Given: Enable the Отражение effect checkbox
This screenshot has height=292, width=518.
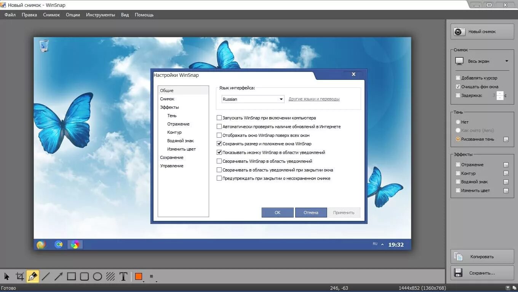Looking at the screenshot, I should [458, 165].
